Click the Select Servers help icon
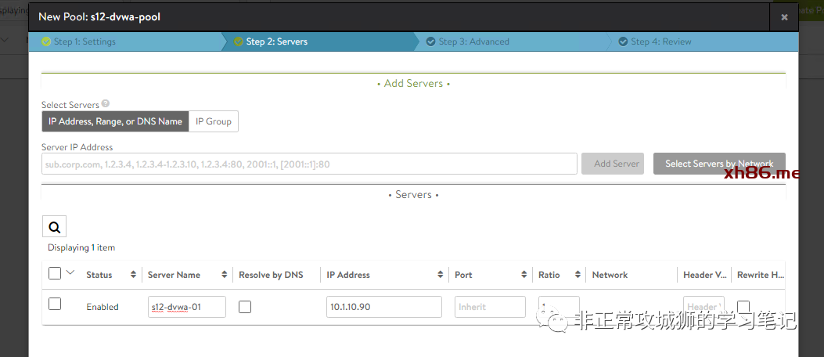 pos(106,104)
